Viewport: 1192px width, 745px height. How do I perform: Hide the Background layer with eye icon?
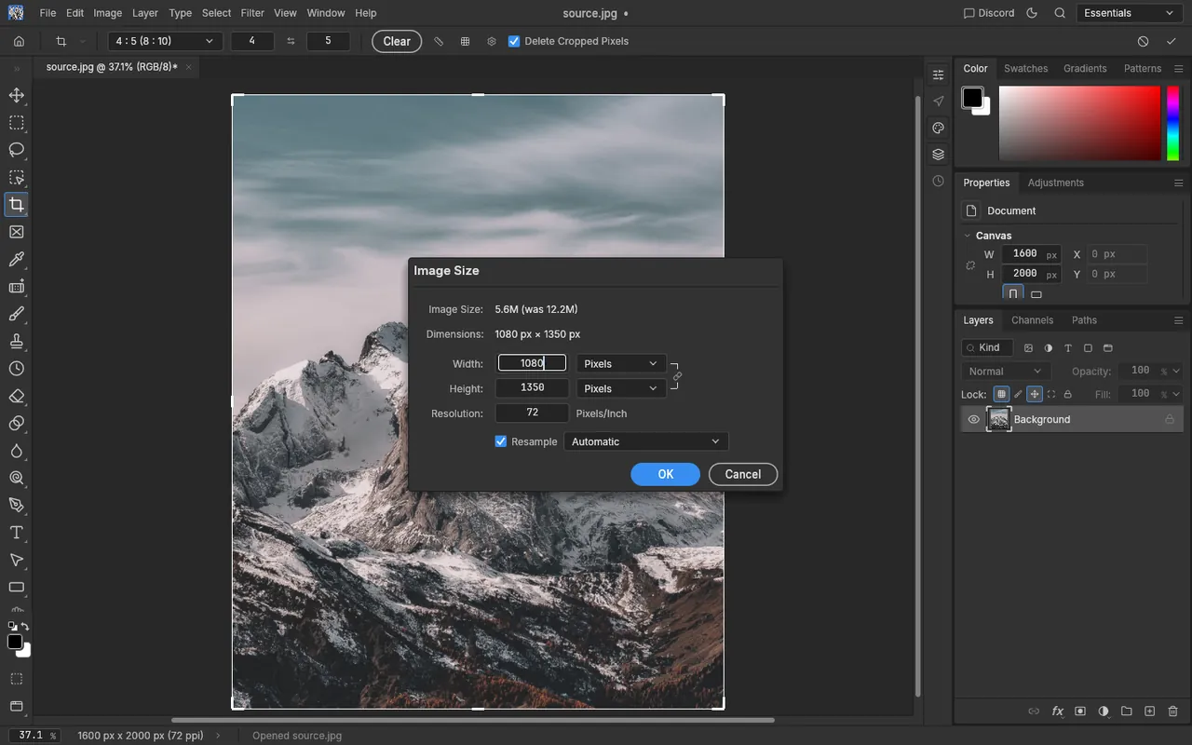tap(973, 419)
